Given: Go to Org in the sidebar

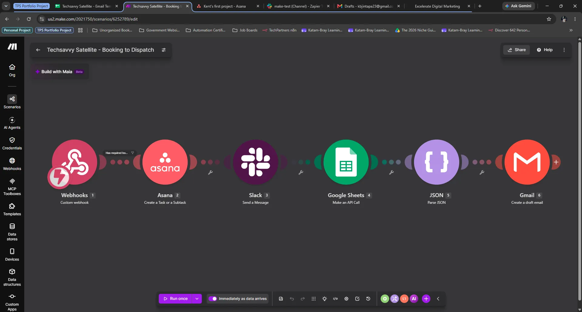Looking at the screenshot, I should click(12, 70).
